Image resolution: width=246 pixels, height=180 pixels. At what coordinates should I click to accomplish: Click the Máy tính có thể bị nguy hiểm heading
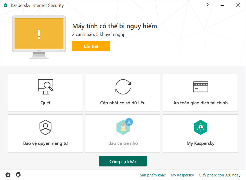114,26
